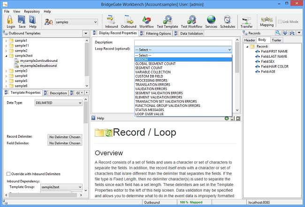
Task: Select GLOBAL SEGMENT COUNT option
Action: point(183,64)
